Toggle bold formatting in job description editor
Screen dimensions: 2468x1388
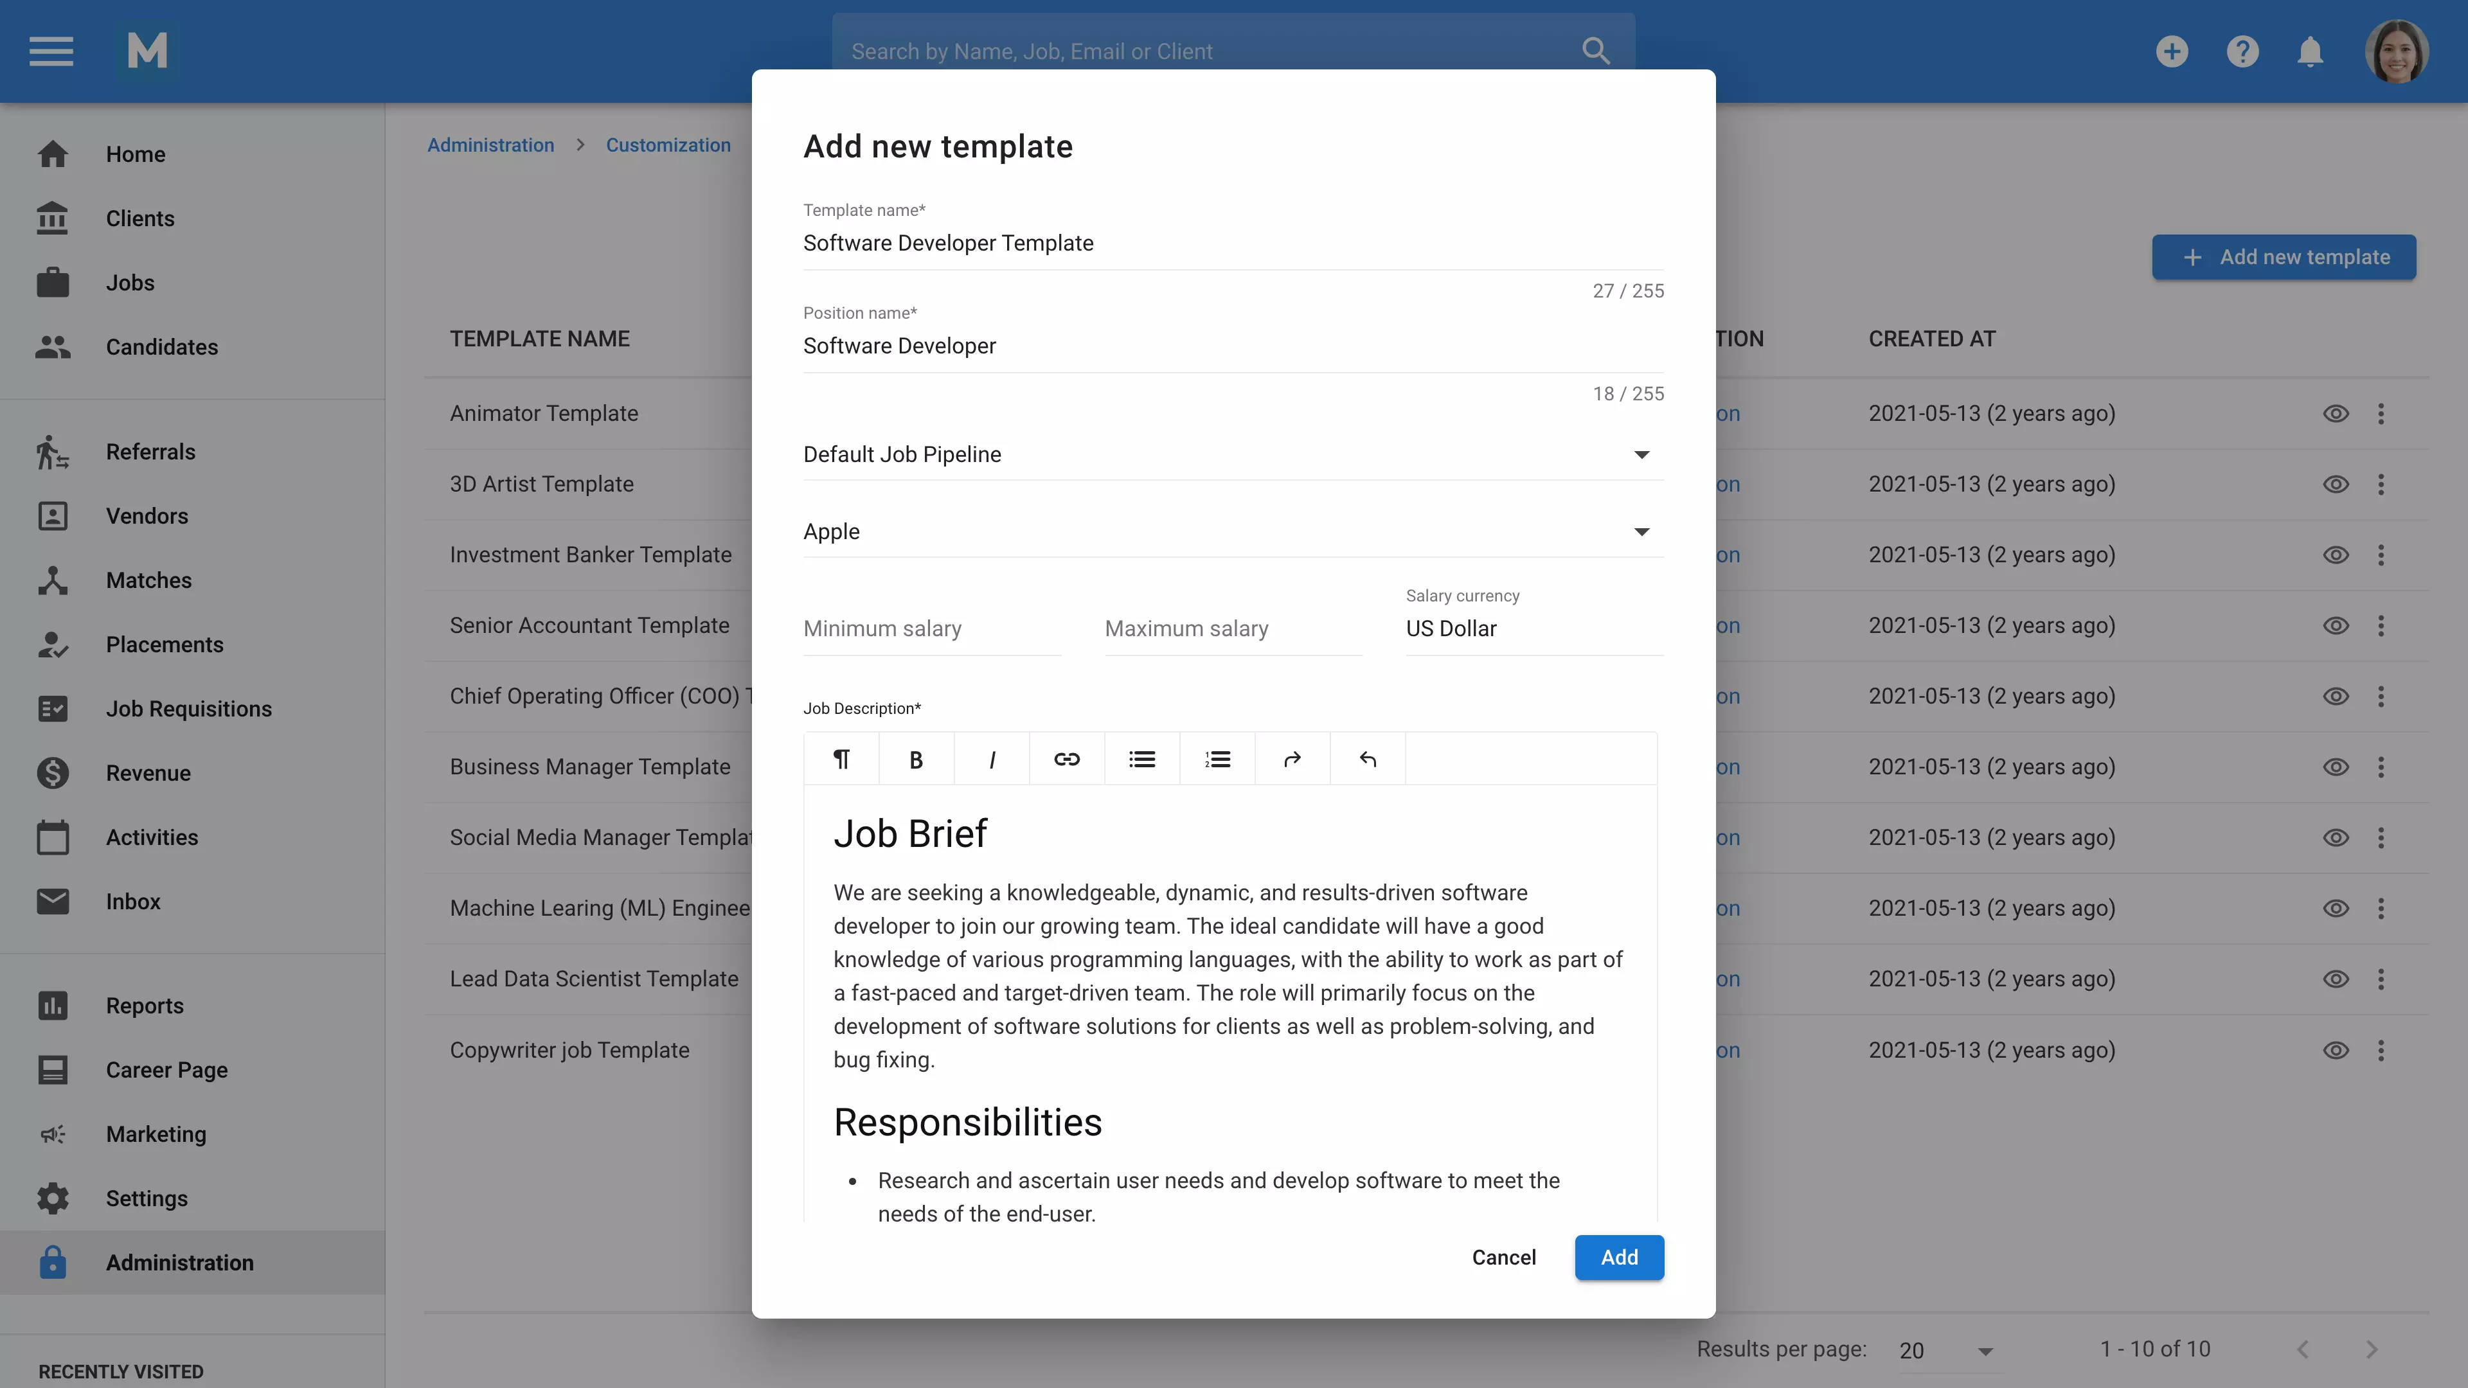(916, 760)
